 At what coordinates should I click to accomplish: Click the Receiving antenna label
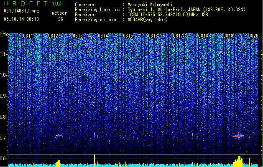click(x=96, y=20)
